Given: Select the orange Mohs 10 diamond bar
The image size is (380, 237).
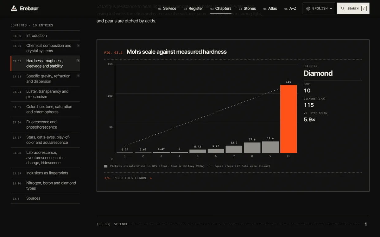Looking at the screenshot, I should coord(288,119).
